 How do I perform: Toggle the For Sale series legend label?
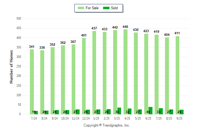pos(92,8)
